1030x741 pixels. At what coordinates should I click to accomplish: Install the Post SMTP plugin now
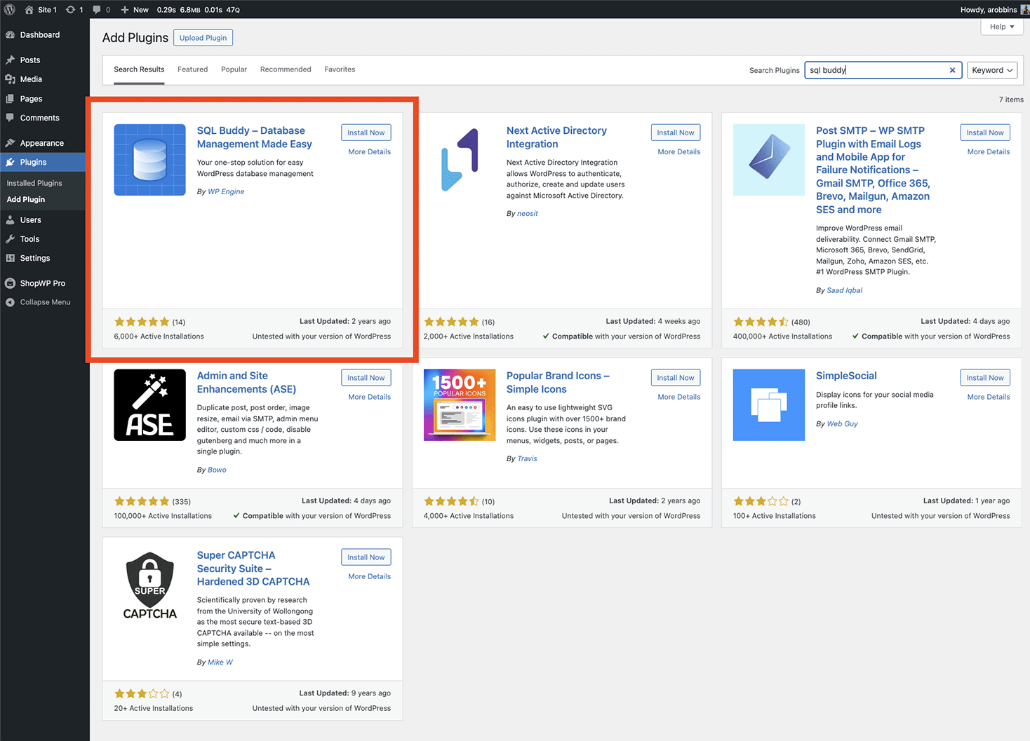985,132
